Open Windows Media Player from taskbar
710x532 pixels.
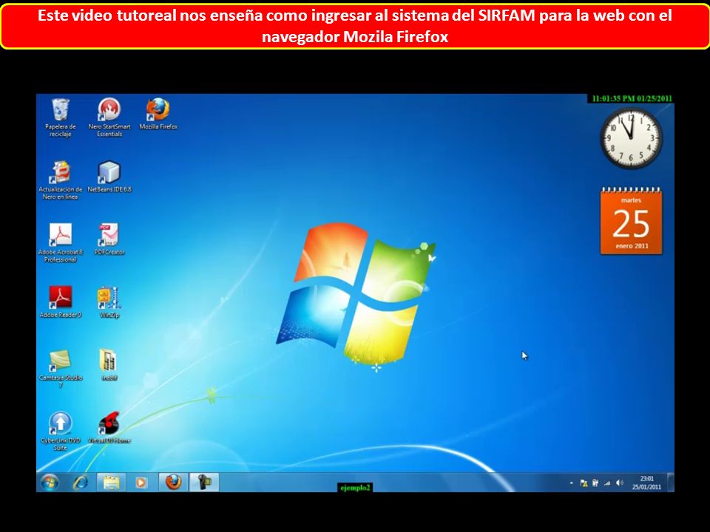pyautogui.click(x=141, y=482)
